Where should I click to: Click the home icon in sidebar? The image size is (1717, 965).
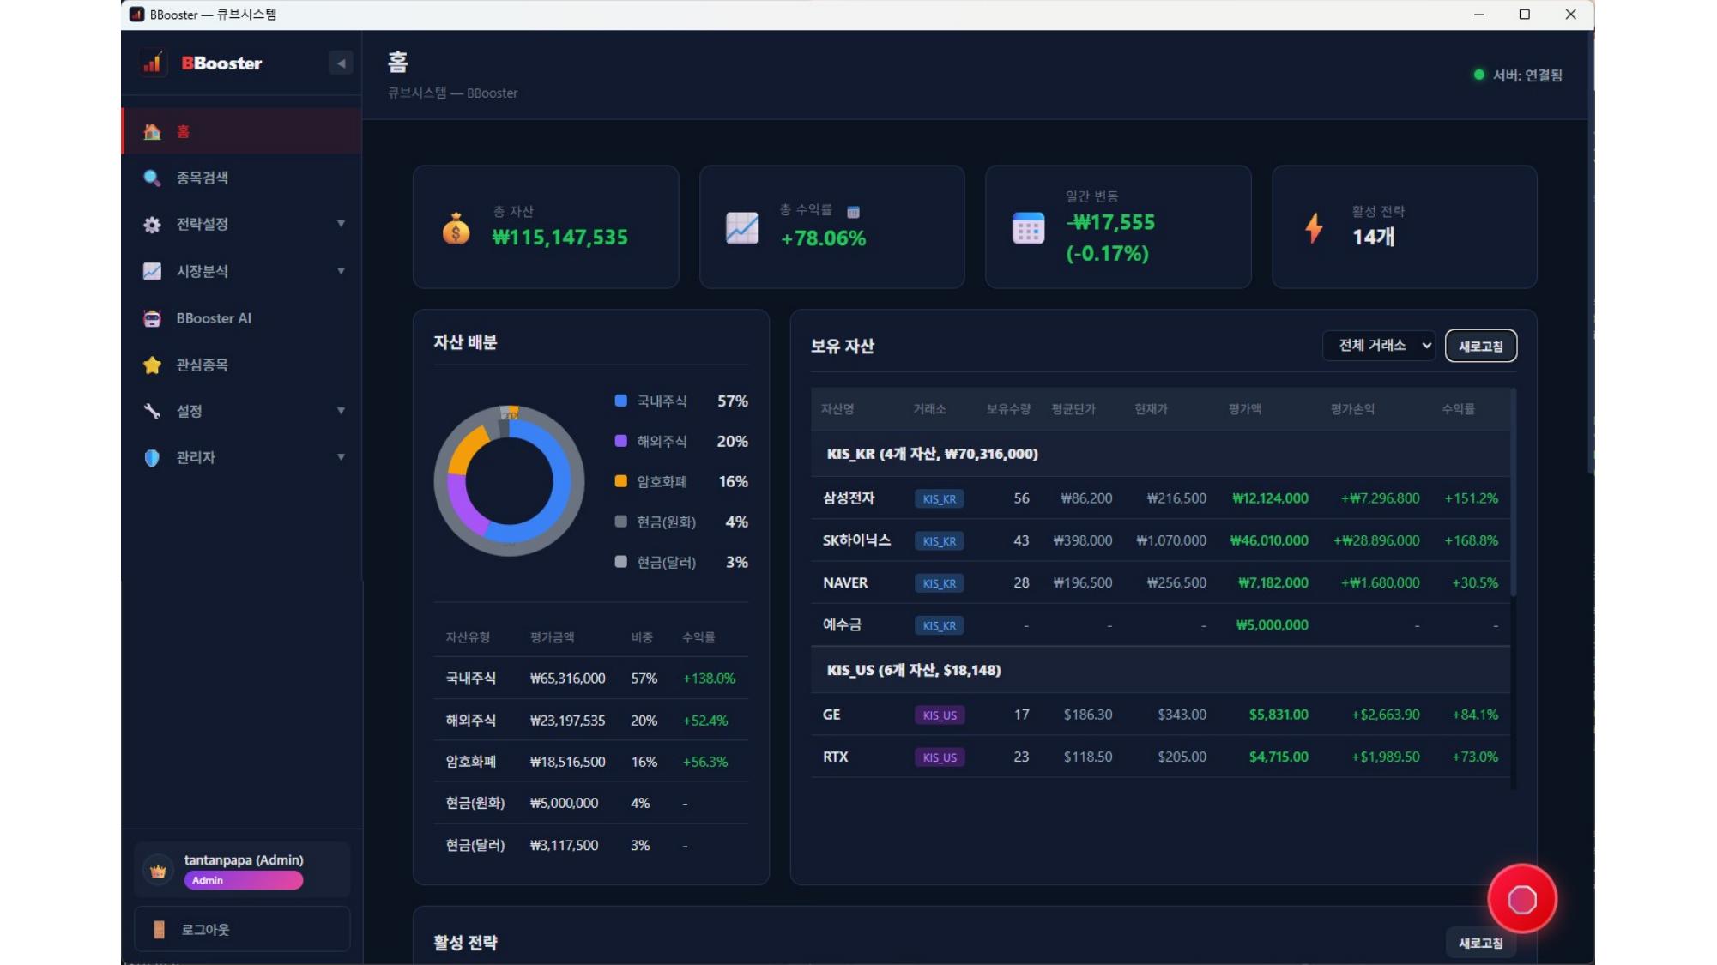152,131
